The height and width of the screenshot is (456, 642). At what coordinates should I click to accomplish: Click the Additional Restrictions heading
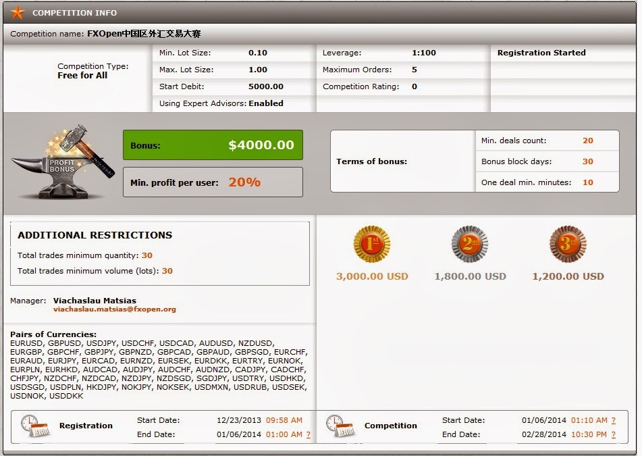(x=95, y=235)
